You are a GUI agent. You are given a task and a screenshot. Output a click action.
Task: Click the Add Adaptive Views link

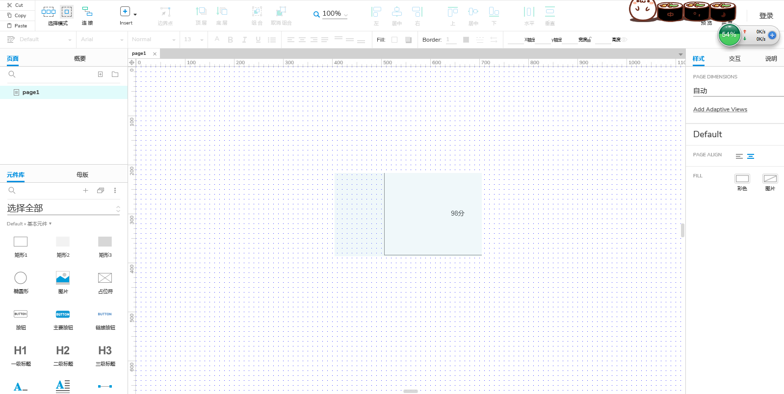point(720,109)
